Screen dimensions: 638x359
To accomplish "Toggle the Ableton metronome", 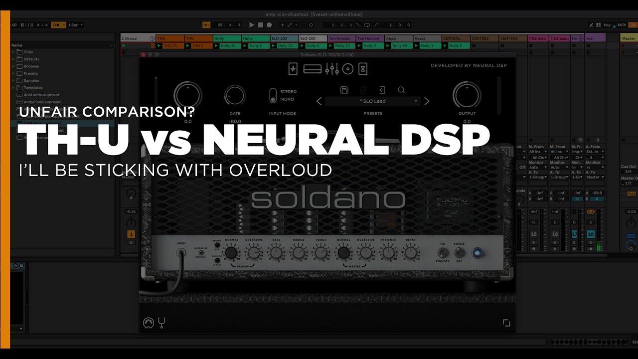I will point(58,25).
